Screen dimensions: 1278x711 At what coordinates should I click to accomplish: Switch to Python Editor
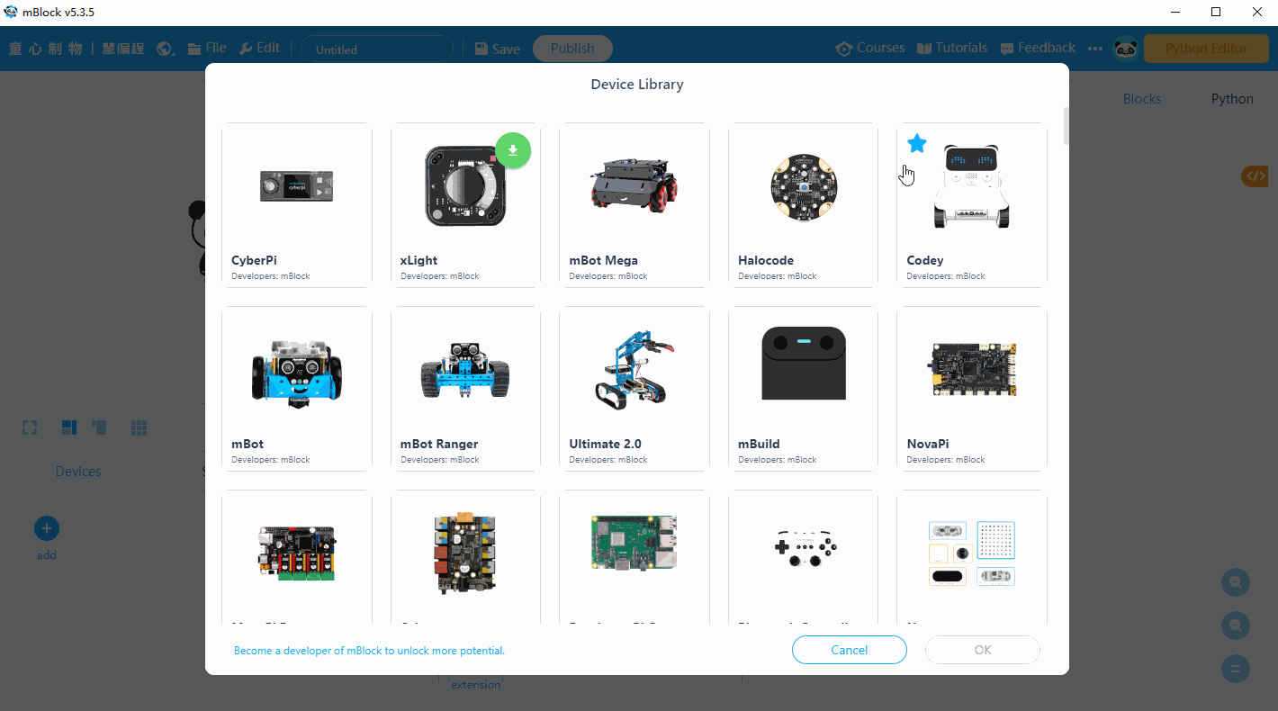tap(1206, 49)
